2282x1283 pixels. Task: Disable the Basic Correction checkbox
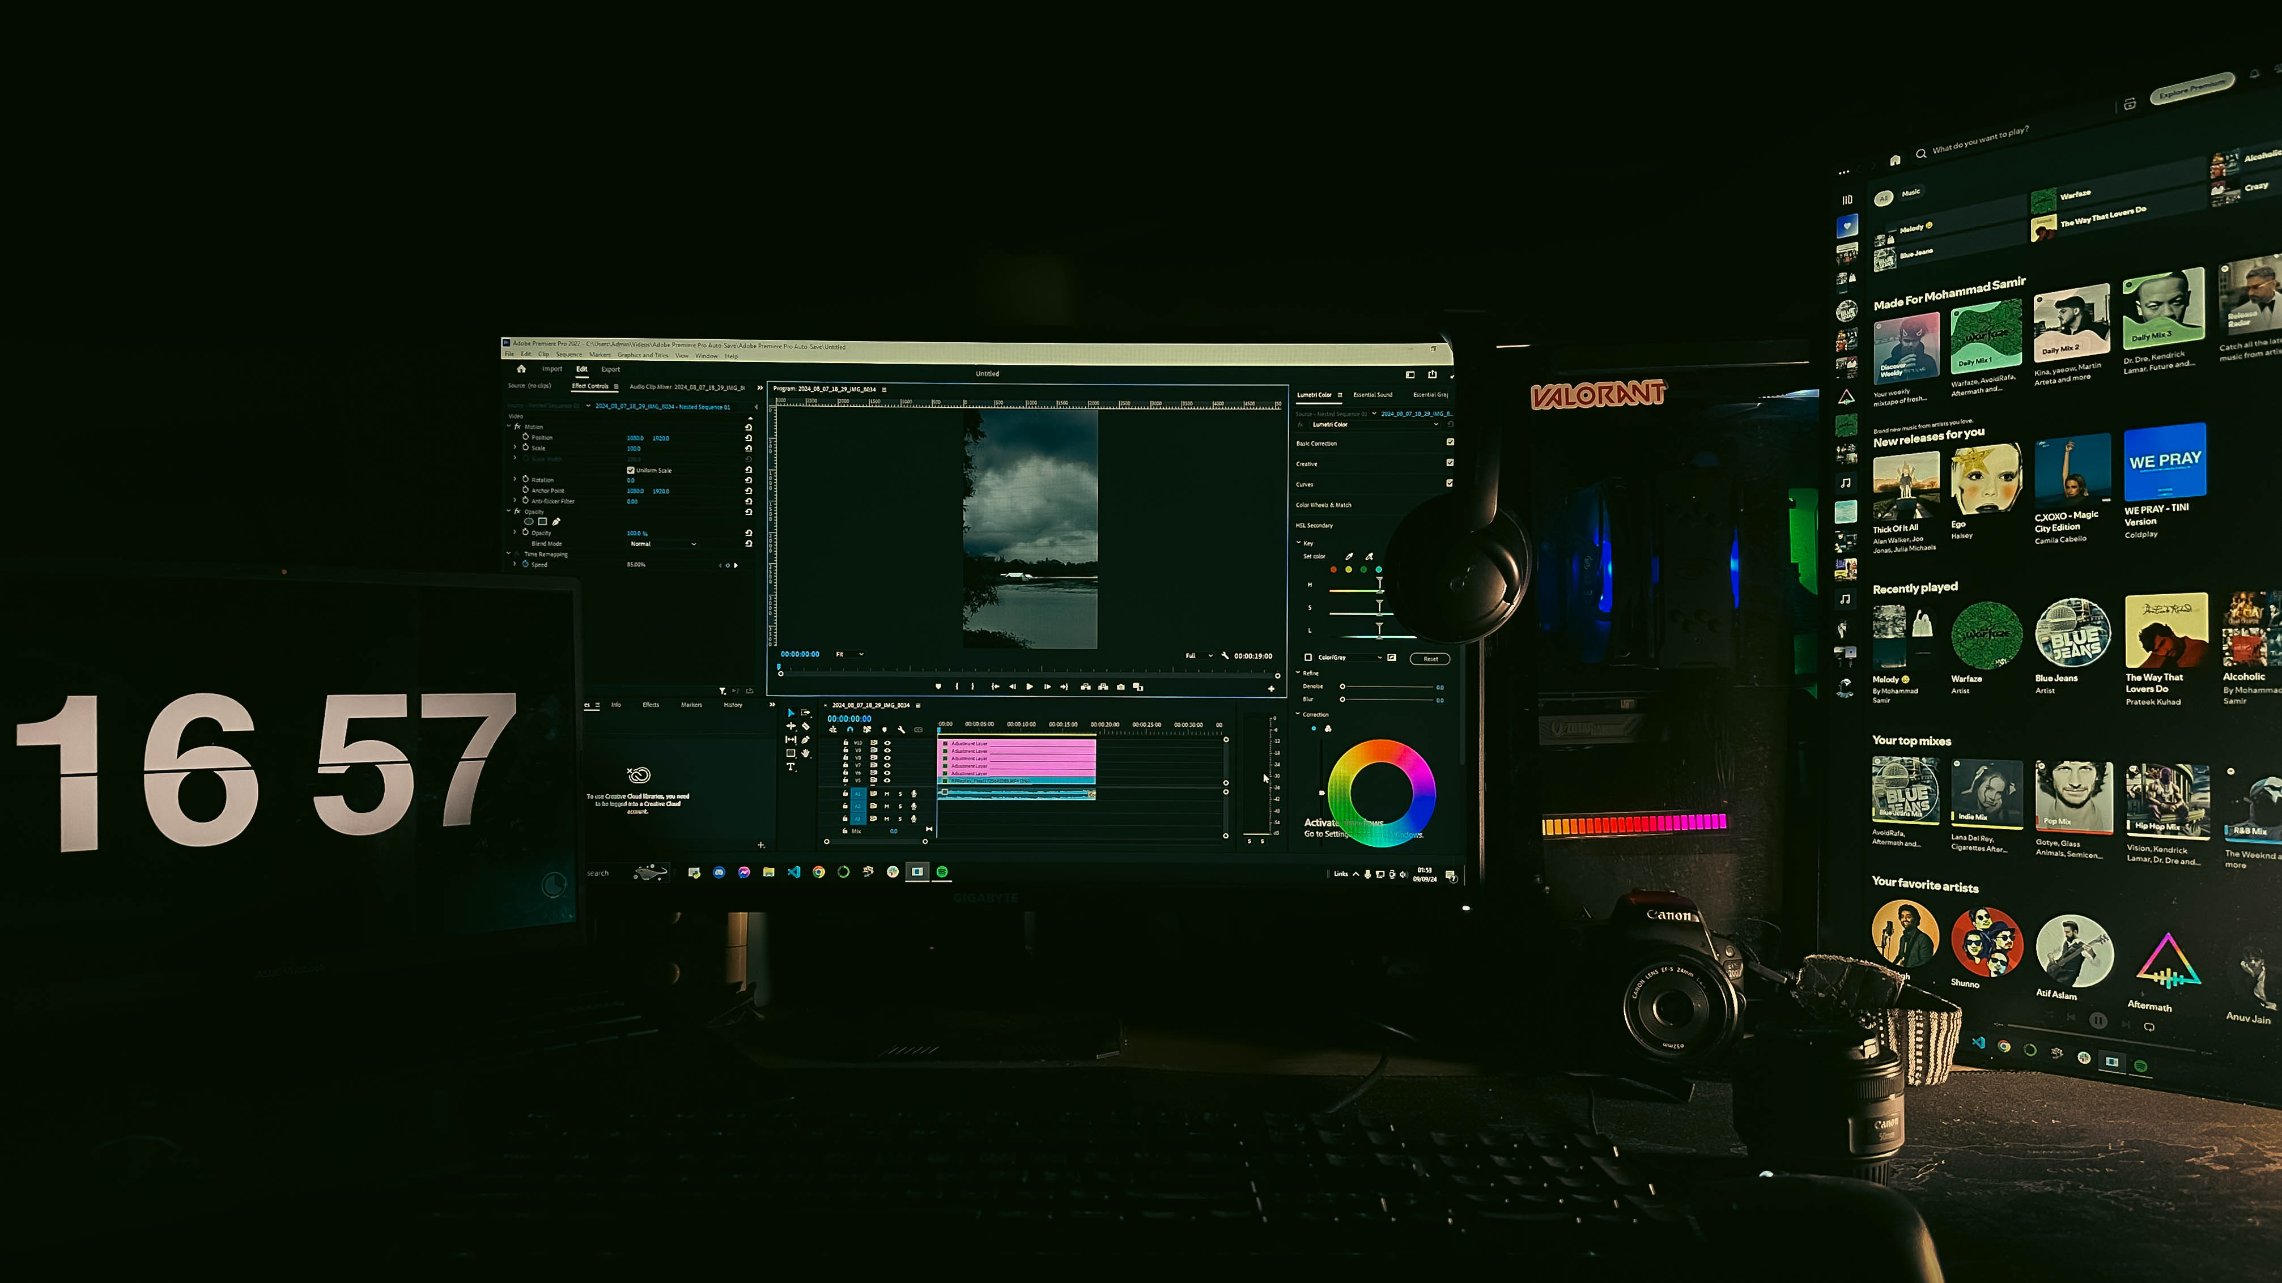coord(1450,443)
